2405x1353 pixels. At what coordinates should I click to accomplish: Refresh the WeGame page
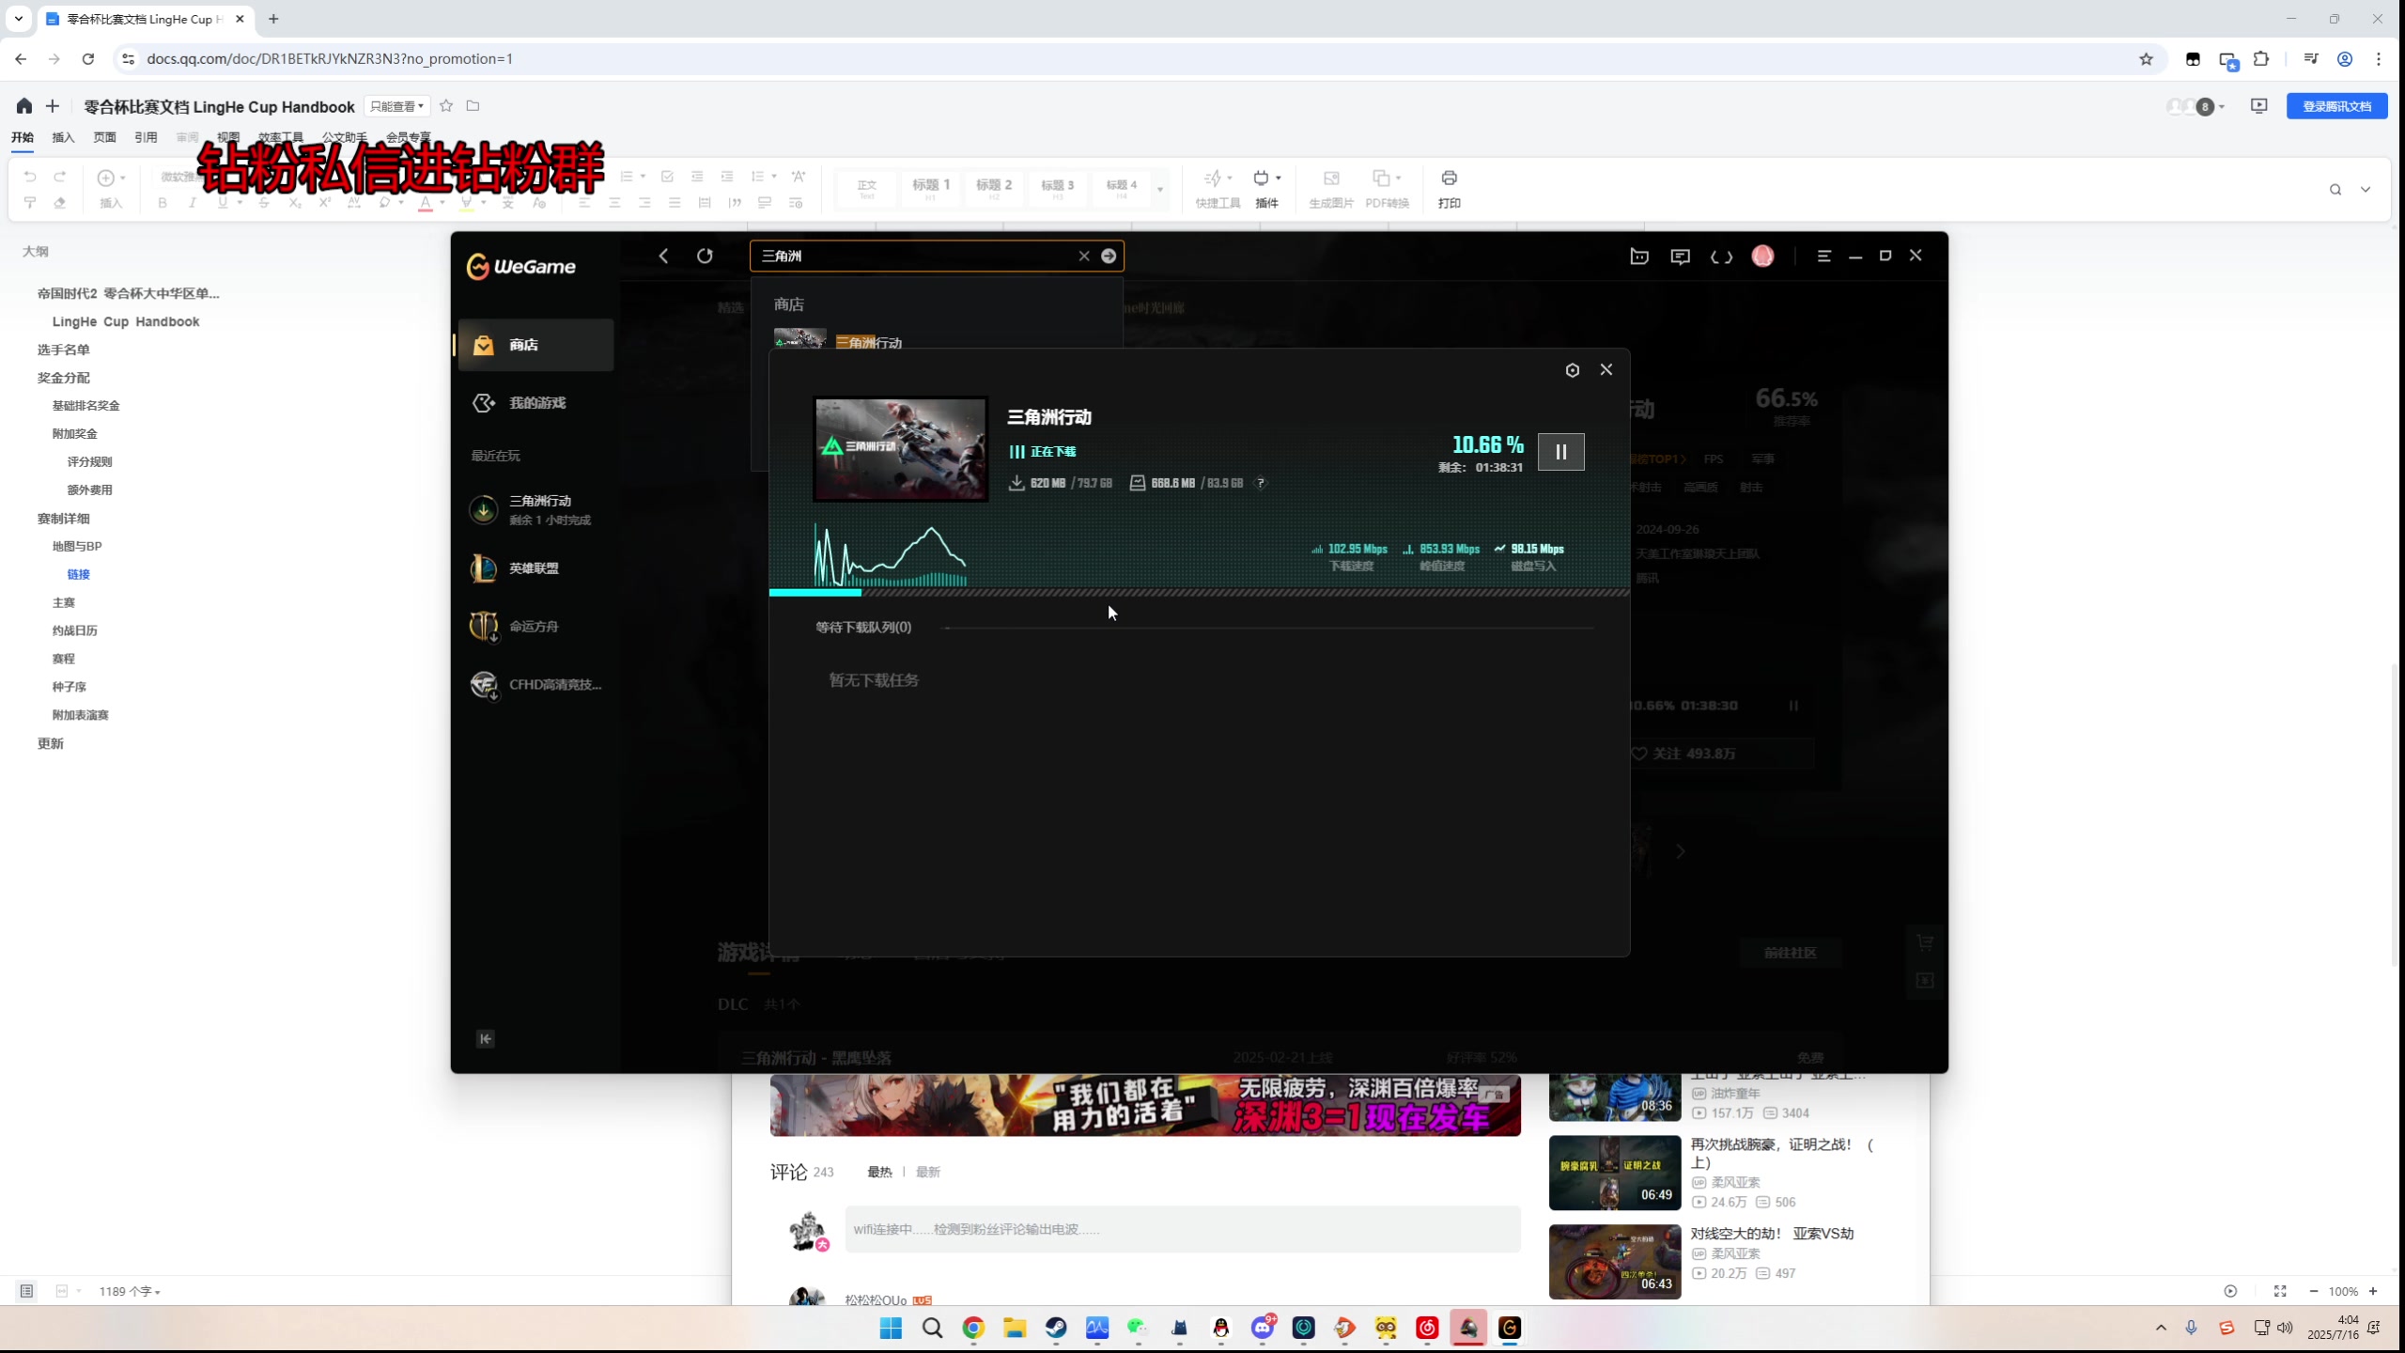click(705, 256)
